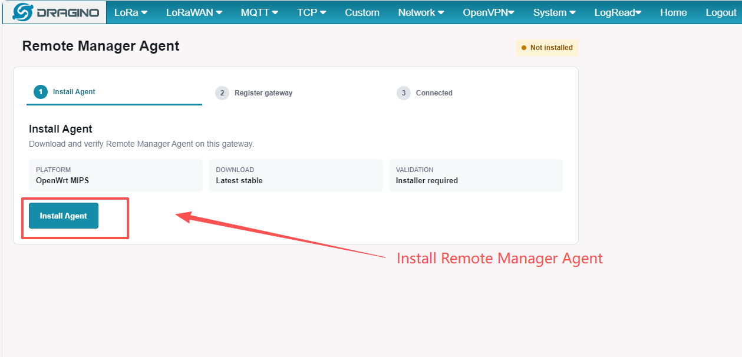Expand the System menu
Image resolution: width=742 pixels, height=357 pixels.
pos(554,12)
